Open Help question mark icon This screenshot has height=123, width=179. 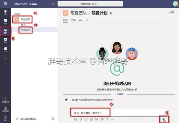(x=6, y=118)
